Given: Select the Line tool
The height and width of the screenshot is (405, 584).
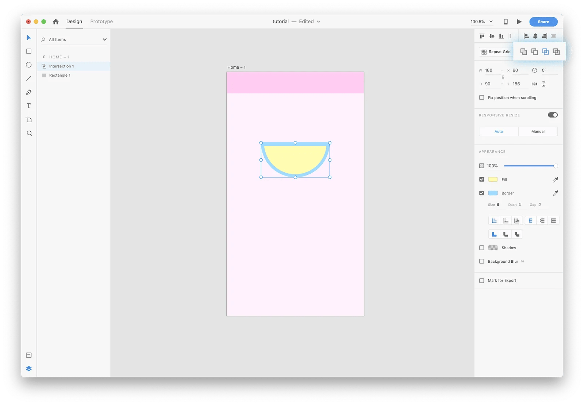Looking at the screenshot, I should [29, 78].
